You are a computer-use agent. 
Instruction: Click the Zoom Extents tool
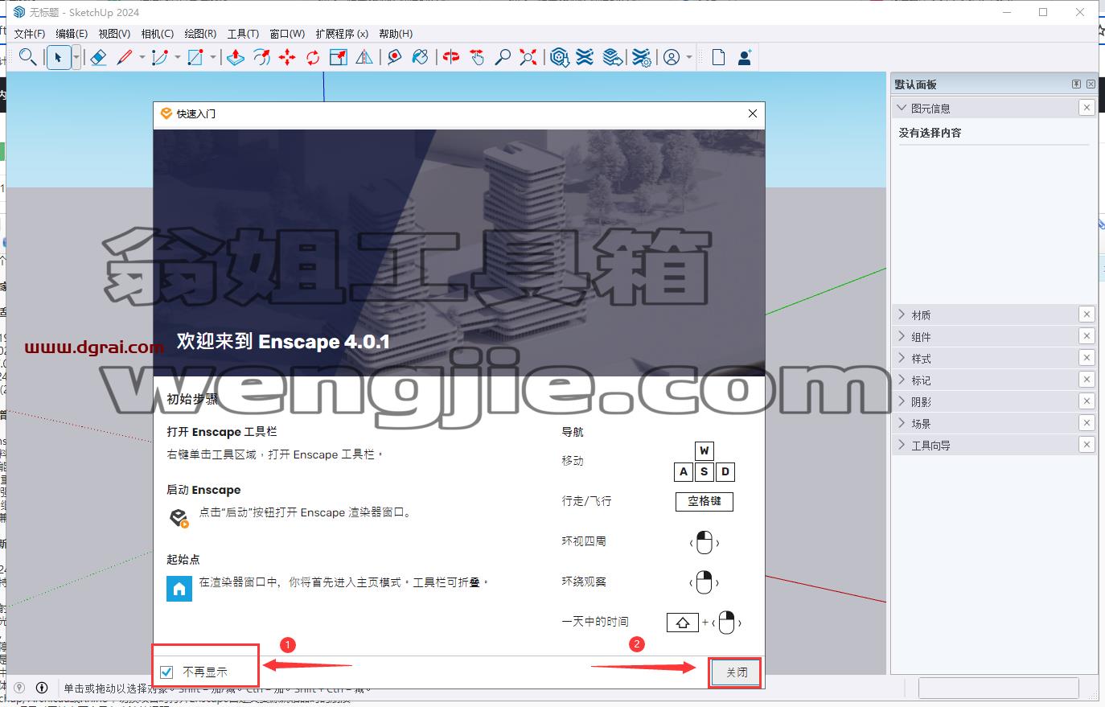(x=528, y=57)
